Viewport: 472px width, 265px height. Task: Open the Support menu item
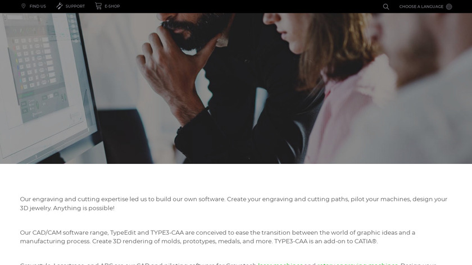75,6
